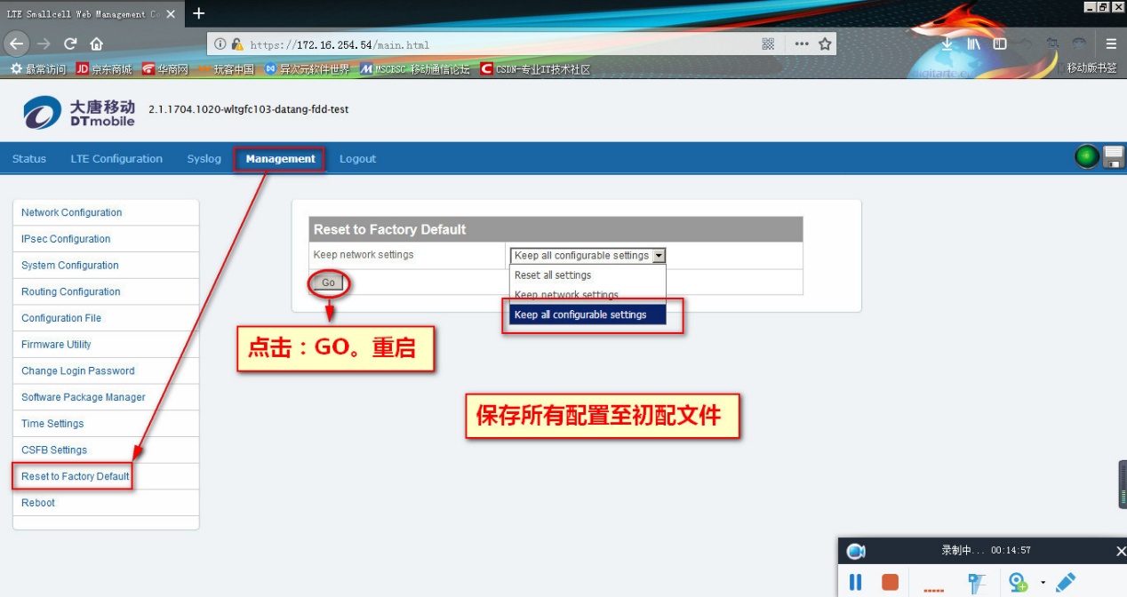Click the webcam add icon in recorder
Screen dimensions: 1127x597
pyautogui.click(x=1018, y=582)
